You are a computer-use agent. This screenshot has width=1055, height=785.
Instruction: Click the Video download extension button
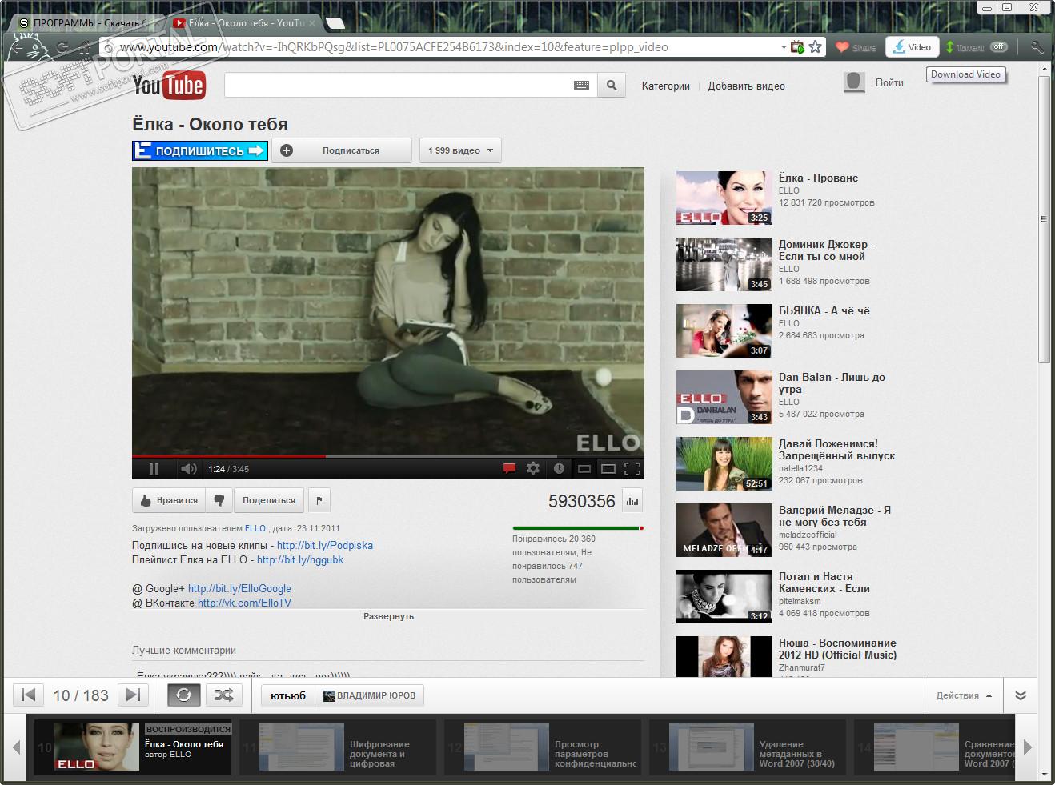[913, 47]
